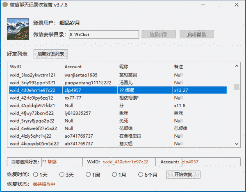
Task: Click the app logo icon in title bar
Action: coord(5,4)
